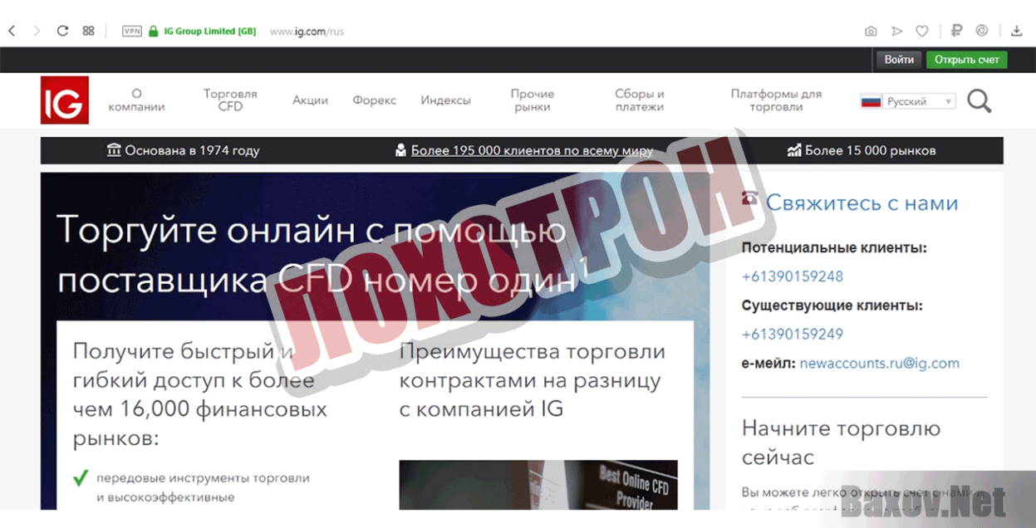Click the green Открыть счет button
Image resolution: width=1036 pixels, height=528 pixels.
pyautogui.click(x=966, y=60)
